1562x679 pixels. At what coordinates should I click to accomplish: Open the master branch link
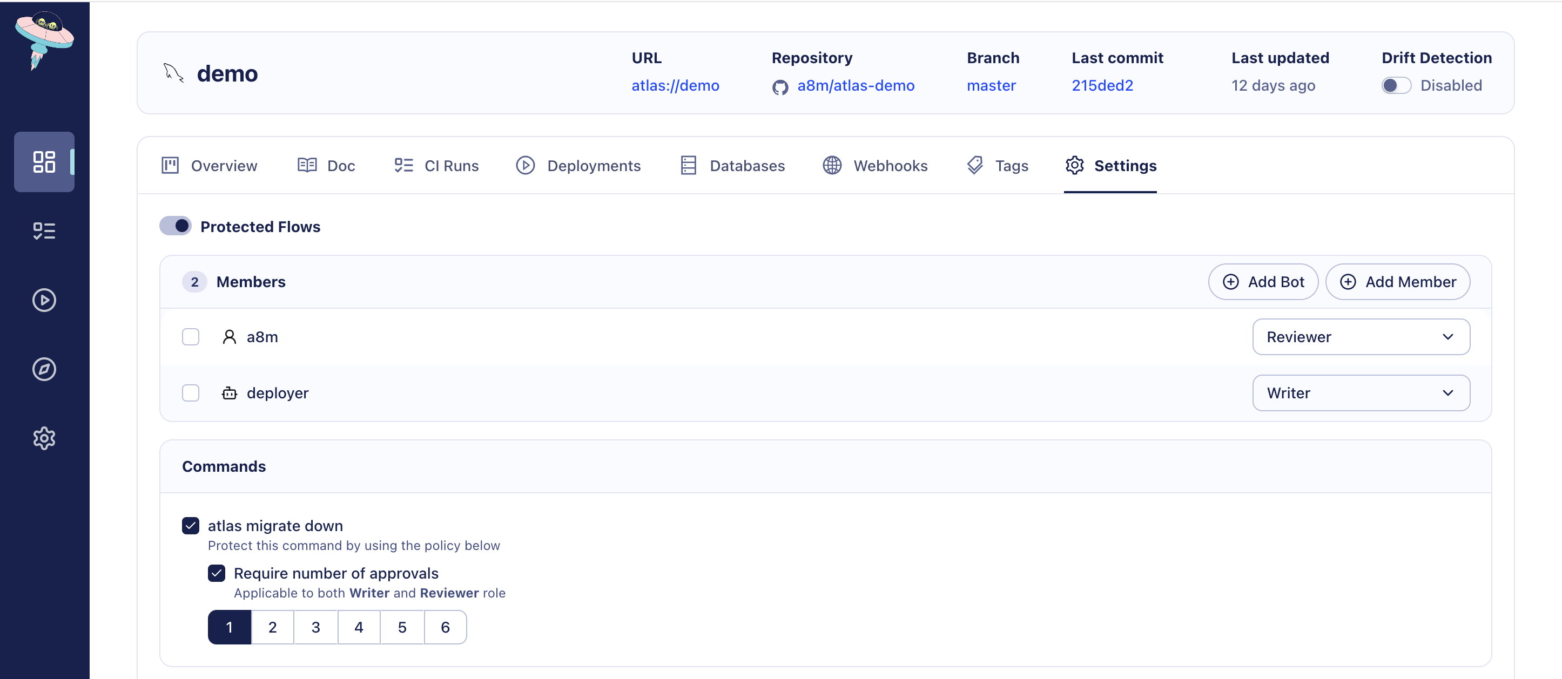pyautogui.click(x=992, y=85)
